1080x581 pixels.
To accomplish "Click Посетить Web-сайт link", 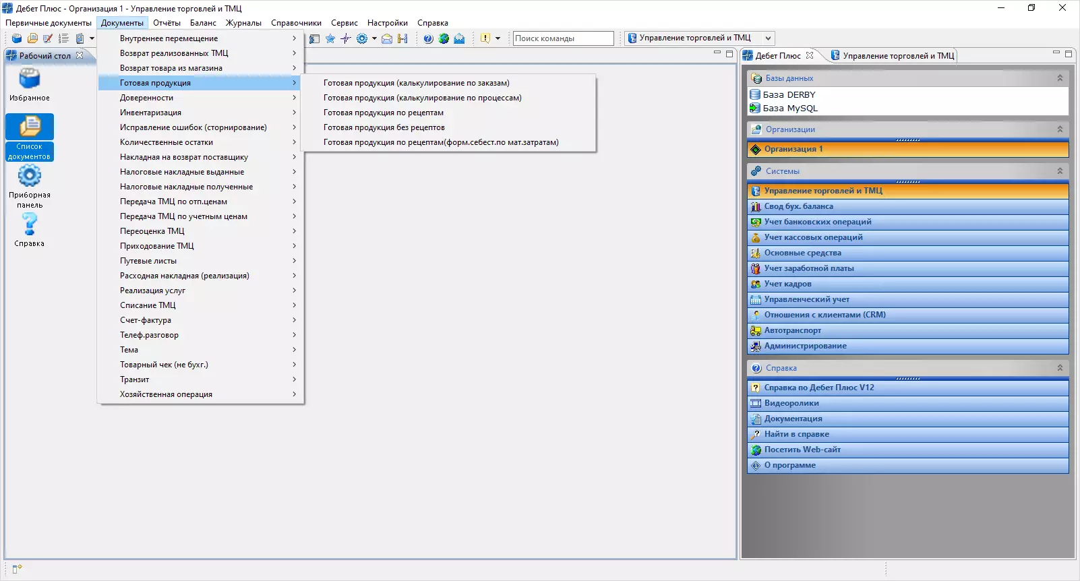I will (x=908, y=450).
